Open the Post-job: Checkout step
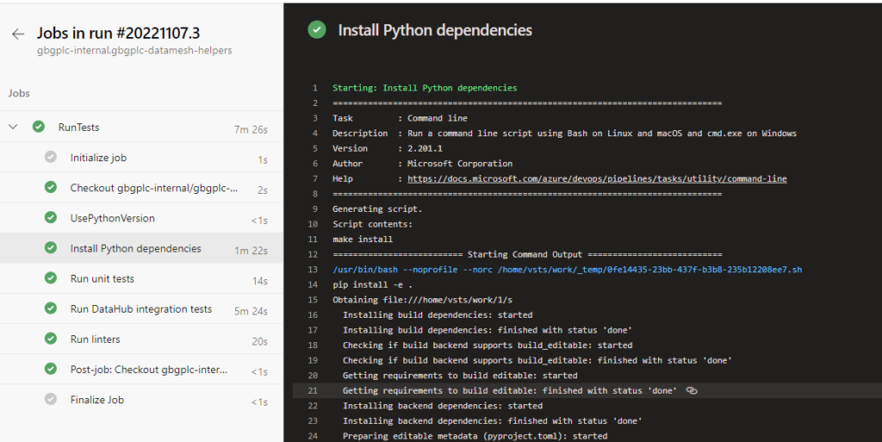Screen dimensions: 882x442 [x=142, y=370]
